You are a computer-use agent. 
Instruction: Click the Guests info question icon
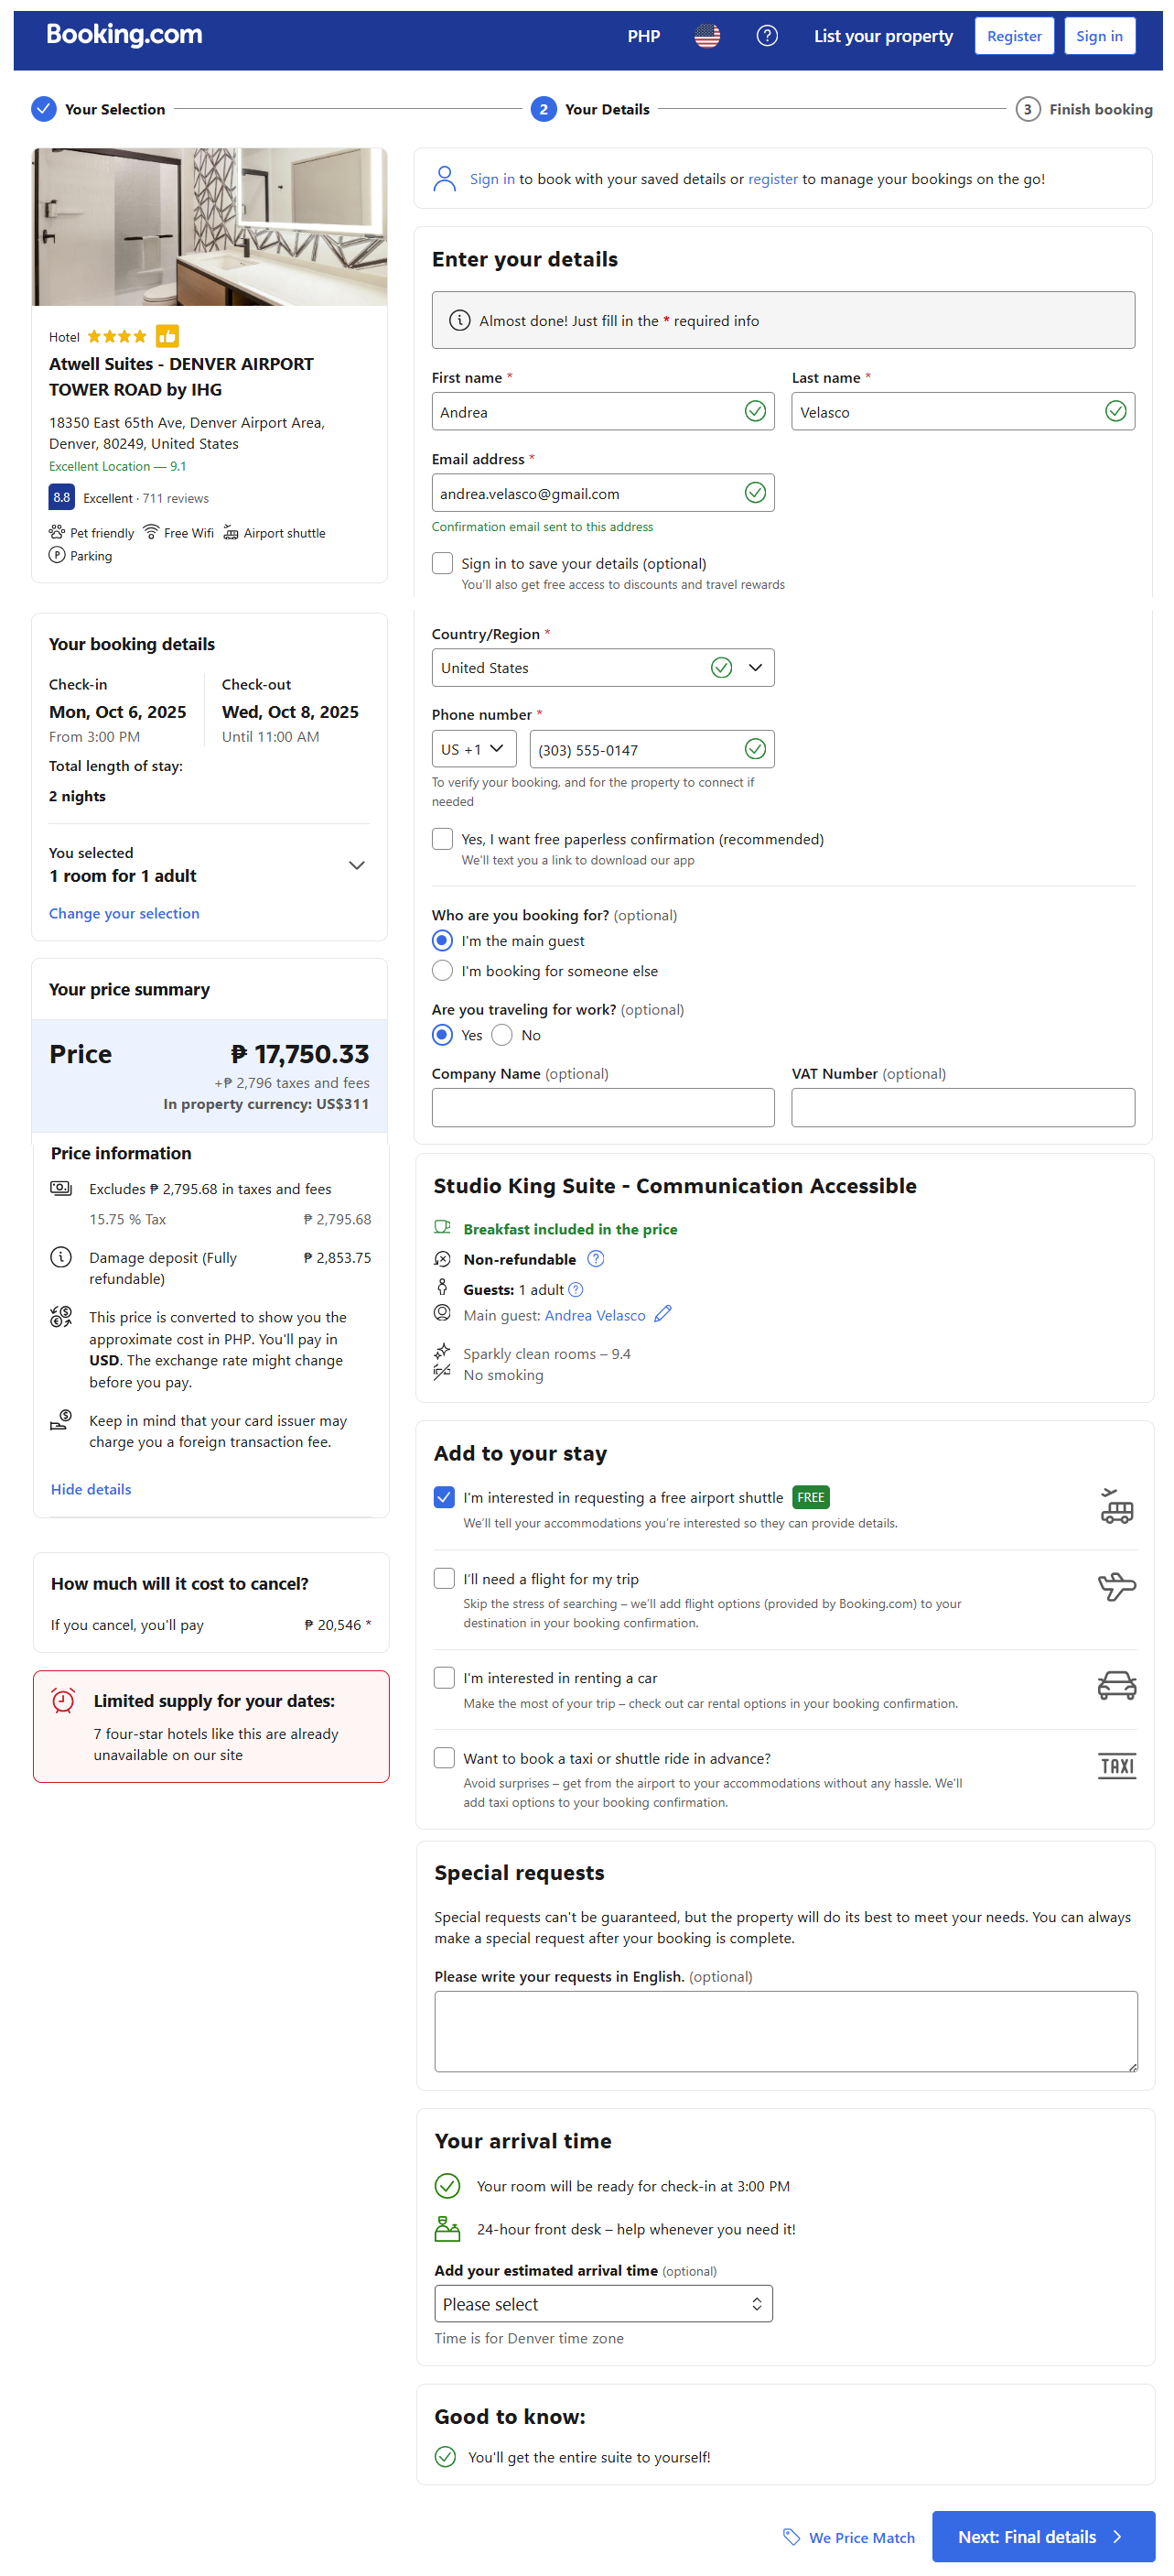click(576, 1289)
